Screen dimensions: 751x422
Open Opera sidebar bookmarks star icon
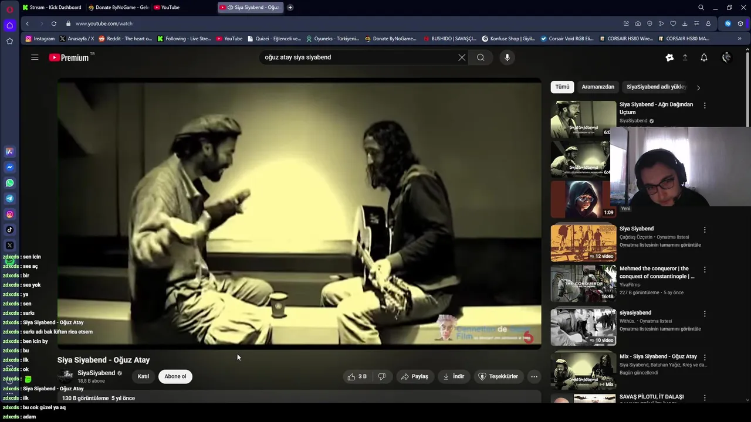point(9,41)
